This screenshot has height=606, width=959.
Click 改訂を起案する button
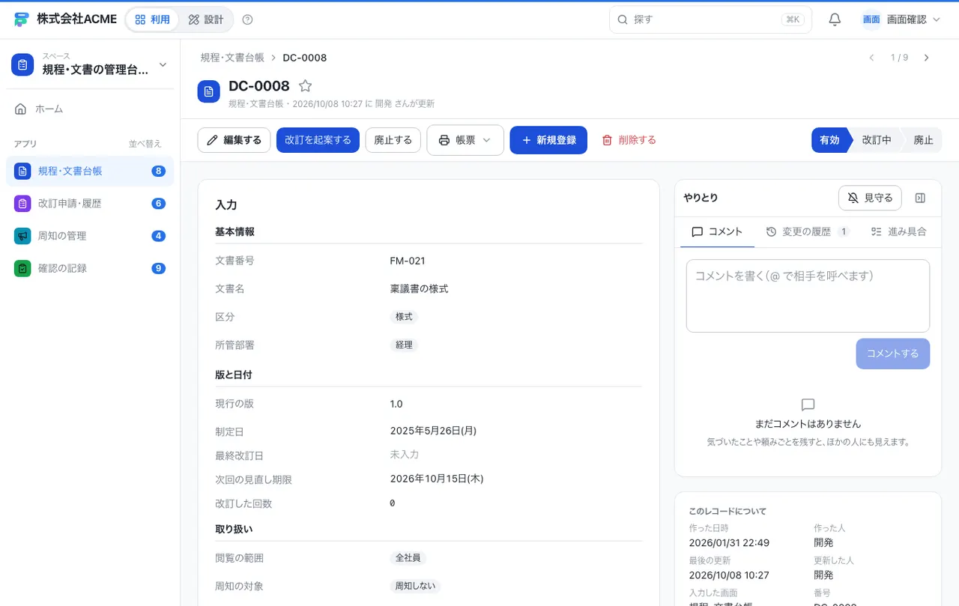[x=318, y=140]
